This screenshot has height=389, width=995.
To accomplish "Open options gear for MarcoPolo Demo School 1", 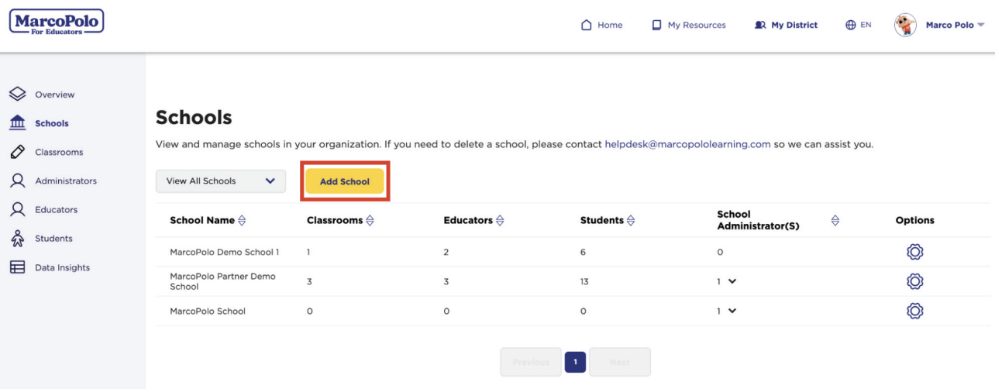I will click(914, 252).
